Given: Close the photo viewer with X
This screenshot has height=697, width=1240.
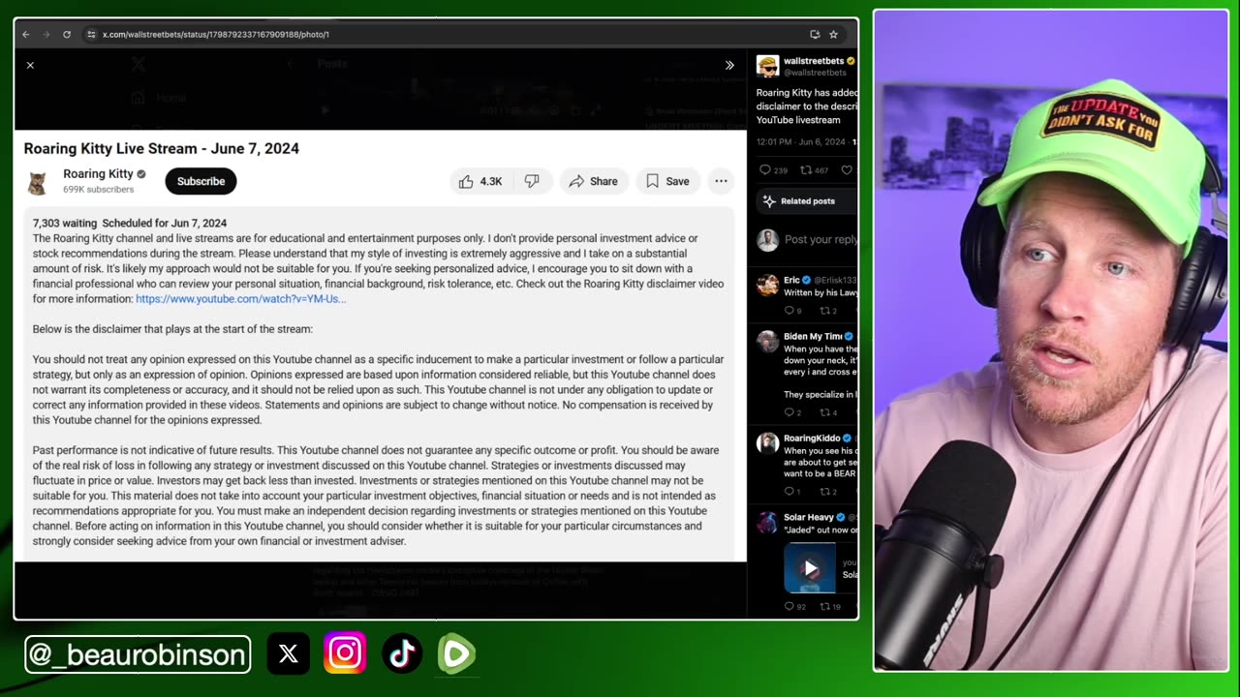Looking at the screenshot, I should [x=30, y=65].
